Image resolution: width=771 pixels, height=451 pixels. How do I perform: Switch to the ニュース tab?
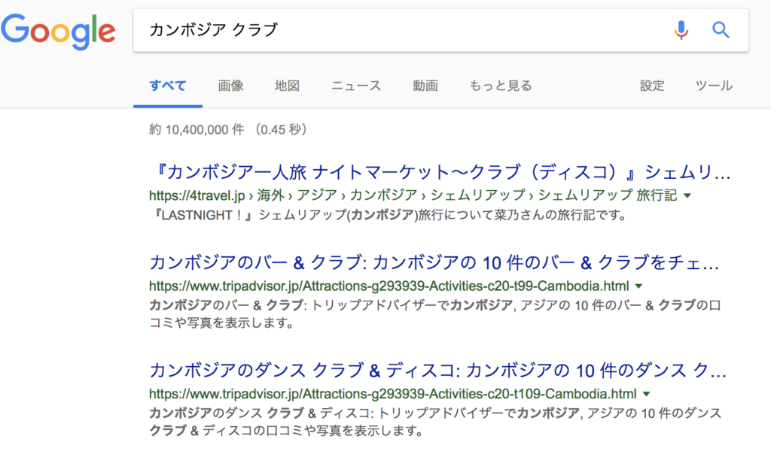356,86
